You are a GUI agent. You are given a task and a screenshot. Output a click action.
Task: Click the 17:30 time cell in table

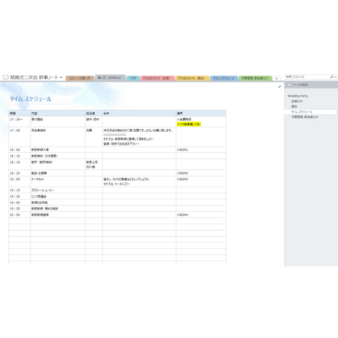[20, 122]
